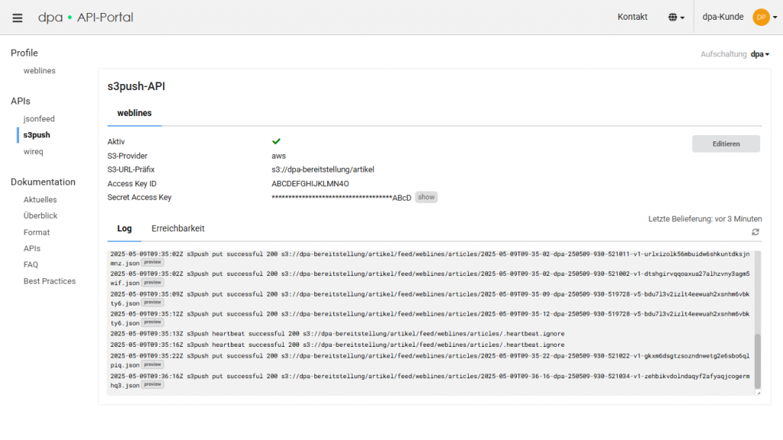Click the S3-Provider label
Image resolution: width=783 pixels, height=440 pixels.
(x=128, y=156)
